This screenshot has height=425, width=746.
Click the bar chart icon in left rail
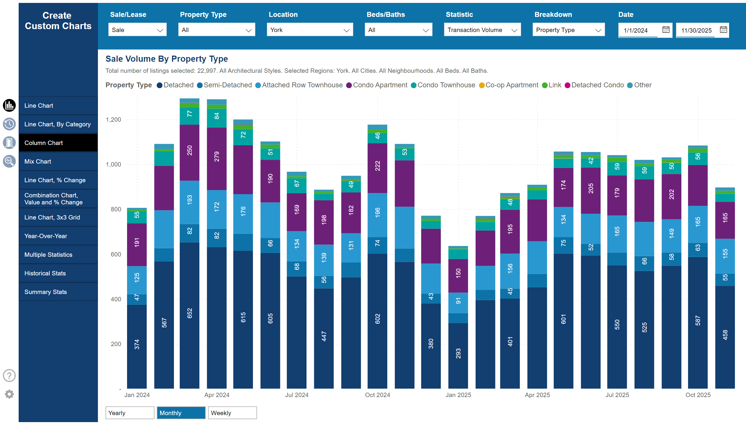coord(9,105)
